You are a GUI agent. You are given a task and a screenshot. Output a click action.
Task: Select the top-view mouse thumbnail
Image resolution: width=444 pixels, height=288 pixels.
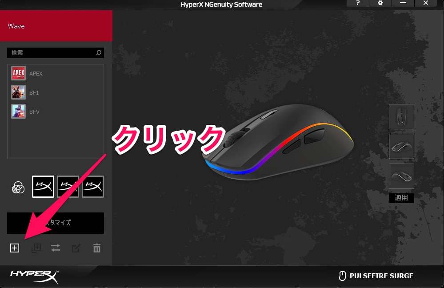click(401, 117)
